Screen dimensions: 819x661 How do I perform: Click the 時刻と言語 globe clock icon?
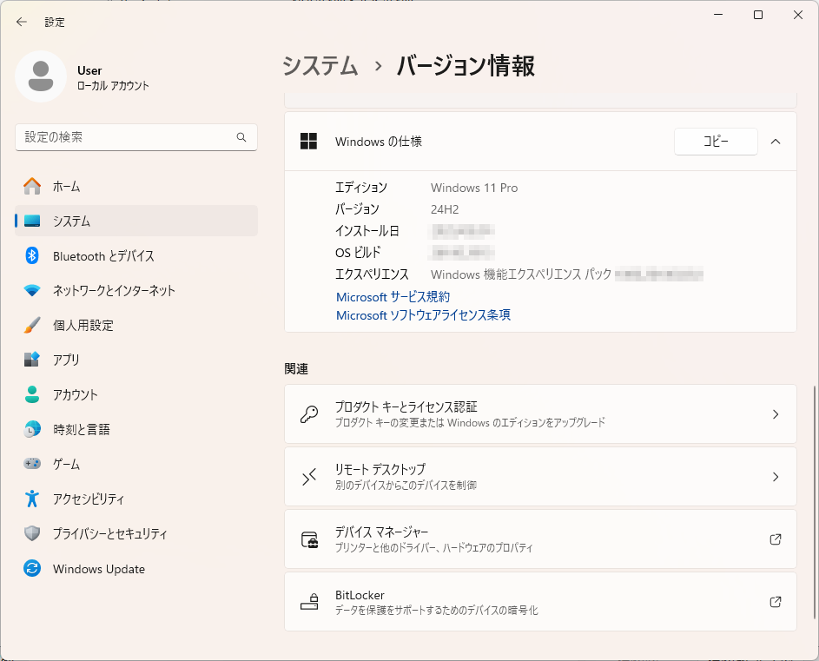pyautogui.click(x=32, y=429)
